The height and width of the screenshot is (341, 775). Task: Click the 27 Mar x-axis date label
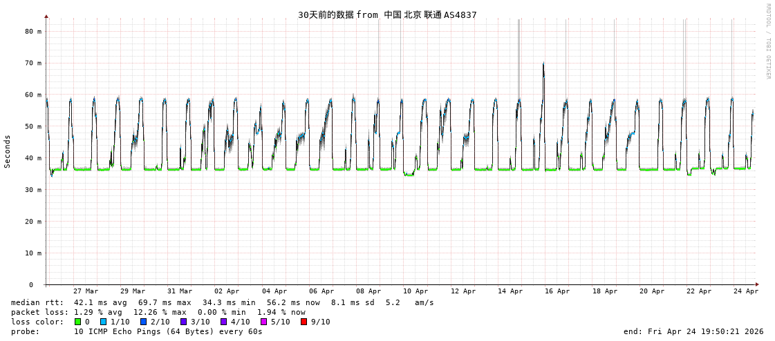[x=86, y=291]
